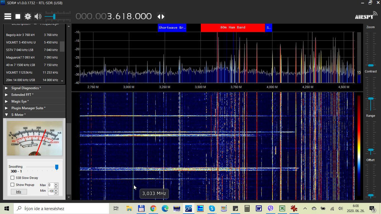The width and height of the screenshot is (381, 214).
Task: Open Viber from the taskbar
Action: click(270, 208)
